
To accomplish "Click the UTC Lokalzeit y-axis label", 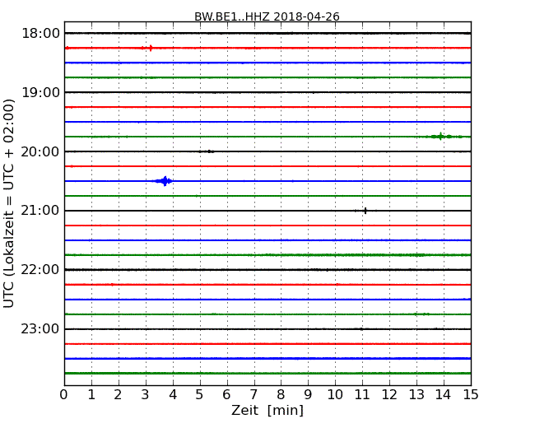I will (8, 203).
